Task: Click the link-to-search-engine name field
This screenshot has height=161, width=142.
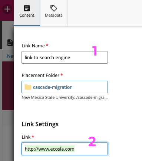Action: (x=65, y=57)
